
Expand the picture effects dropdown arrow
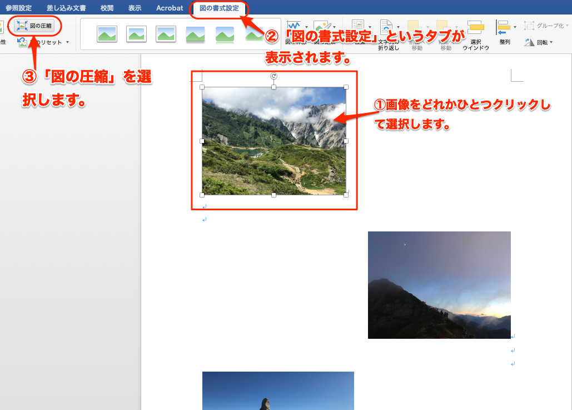tap(334, 27)
